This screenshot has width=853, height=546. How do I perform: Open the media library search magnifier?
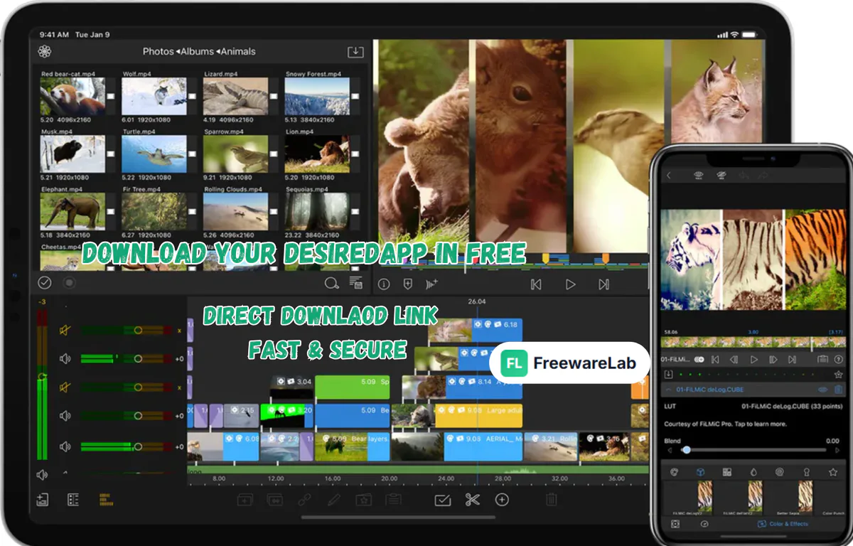click(x=331, y=283)
